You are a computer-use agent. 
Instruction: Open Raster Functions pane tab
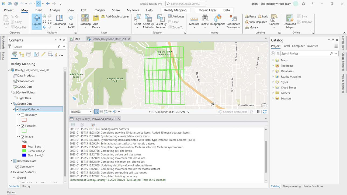313,186
